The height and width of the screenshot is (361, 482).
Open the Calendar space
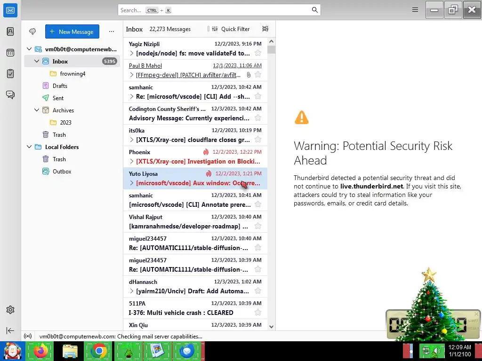[x=10, y=53]
